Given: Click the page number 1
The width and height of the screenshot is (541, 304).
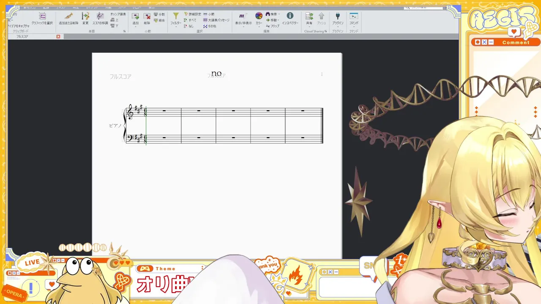Looking at the screenshot, I should pyautogui.click(x=322, y=74).
